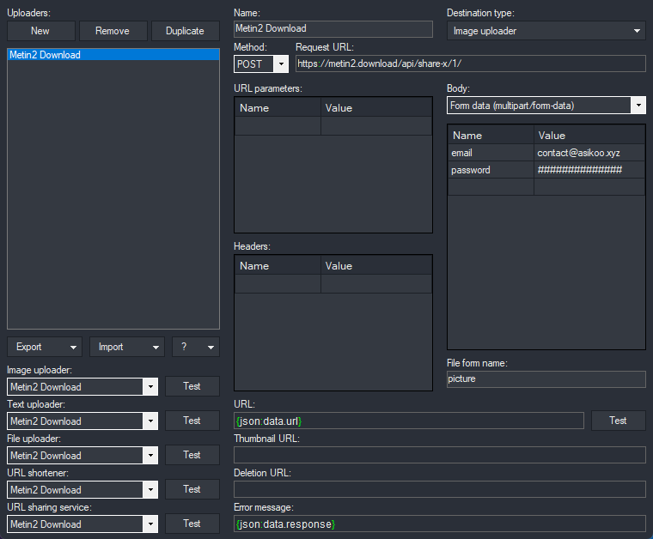Viewport: 653px width, 539px height.
Task: Test the File uploader
Action: tap(192, 455)
